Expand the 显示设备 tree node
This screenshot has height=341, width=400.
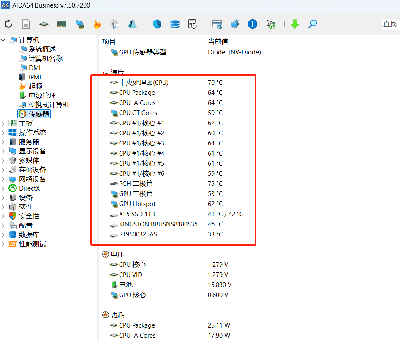click(x=3, y=151)
